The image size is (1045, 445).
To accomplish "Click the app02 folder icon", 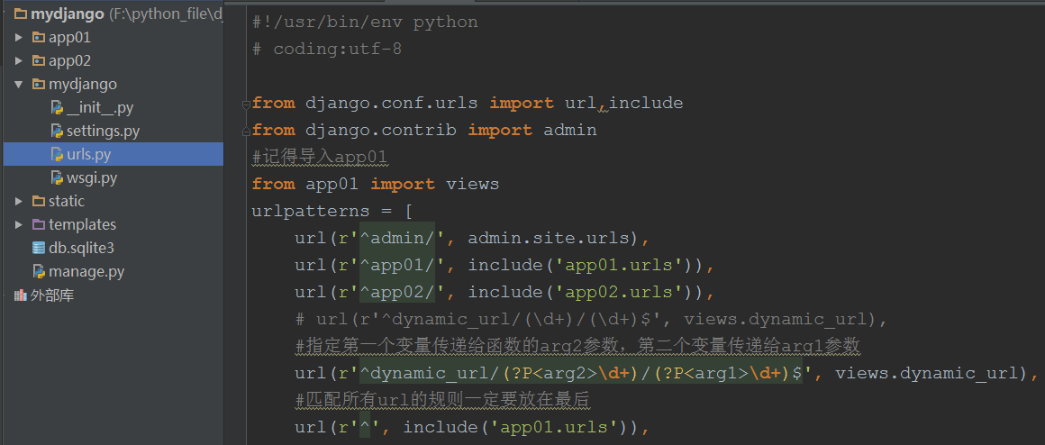I will point(39,60).
